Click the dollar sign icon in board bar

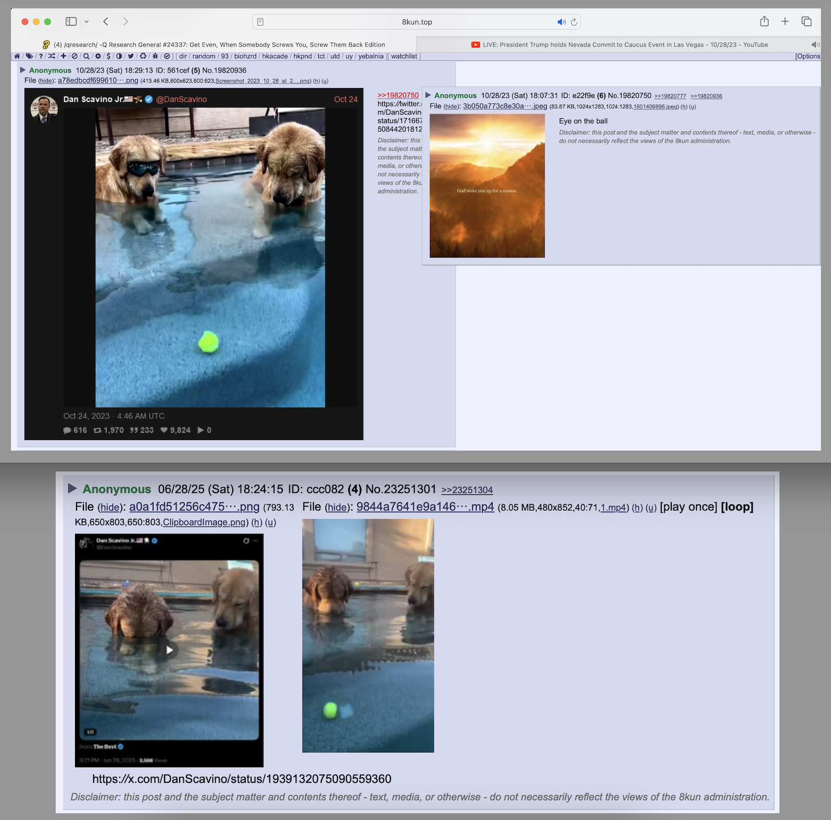tap(108, 56)
